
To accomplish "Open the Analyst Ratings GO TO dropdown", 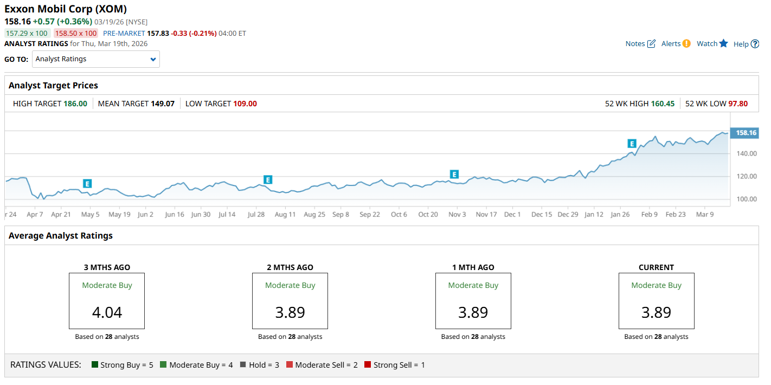I will [x=96, y=59].
